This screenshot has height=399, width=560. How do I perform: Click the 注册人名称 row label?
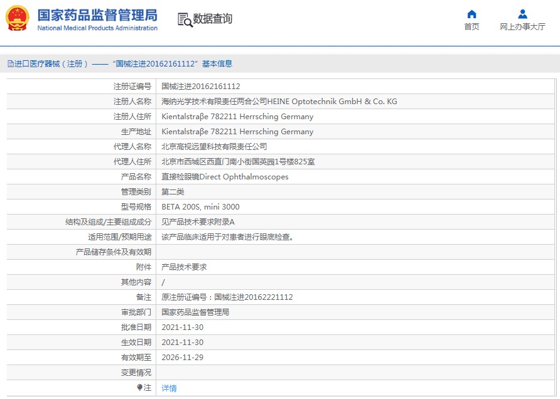(132, 102)
